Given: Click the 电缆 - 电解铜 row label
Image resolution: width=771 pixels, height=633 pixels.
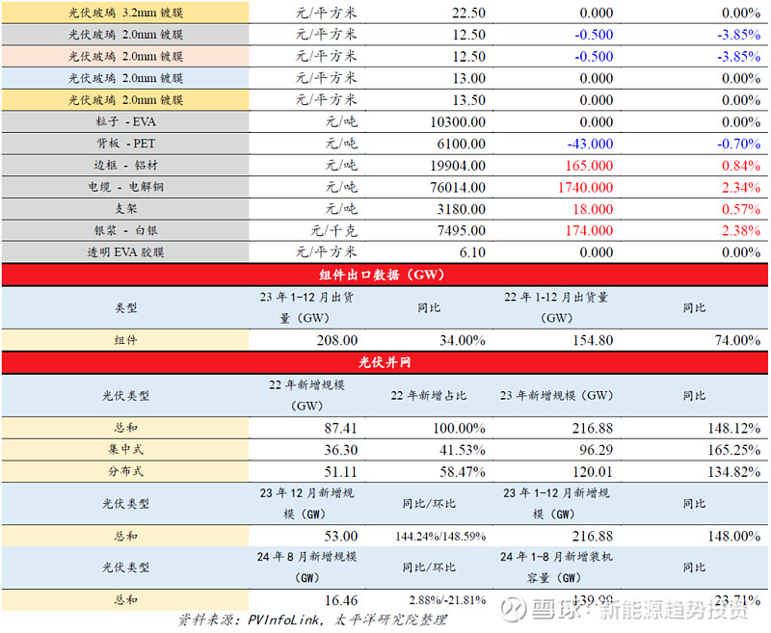Looking at the screenshot, I should point(125,187).
